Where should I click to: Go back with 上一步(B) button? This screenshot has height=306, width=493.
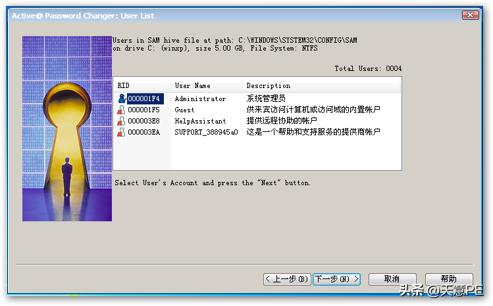[x=287, y=279]
